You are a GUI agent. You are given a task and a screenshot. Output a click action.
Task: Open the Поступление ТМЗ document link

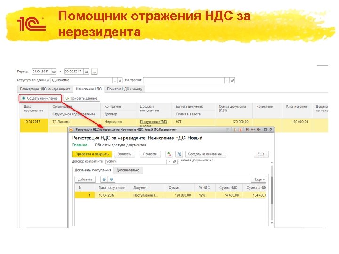(x=153, y=122)
